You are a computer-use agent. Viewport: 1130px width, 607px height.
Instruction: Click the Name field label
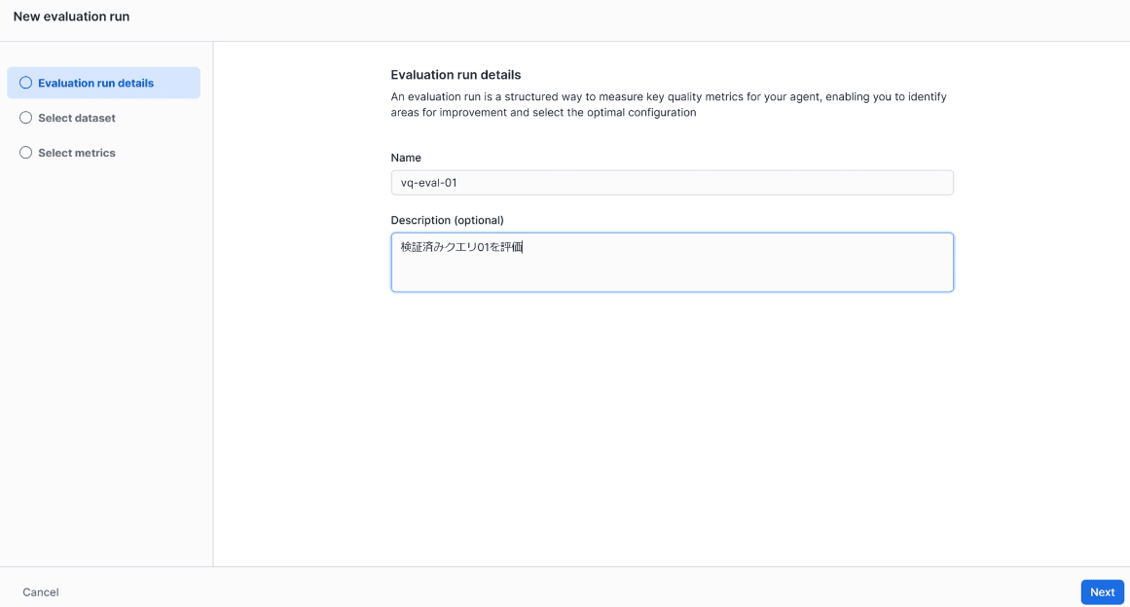pos(406,158)
